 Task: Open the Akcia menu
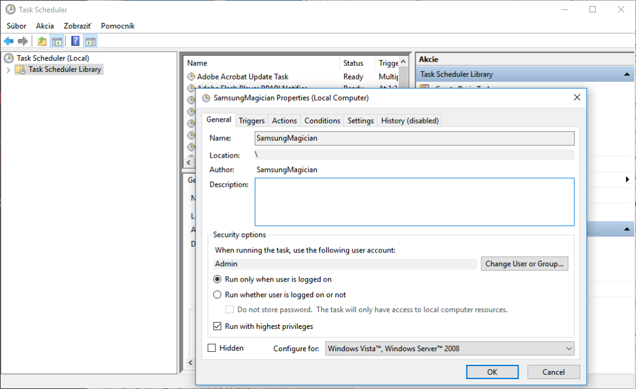(x=45, y=26)
